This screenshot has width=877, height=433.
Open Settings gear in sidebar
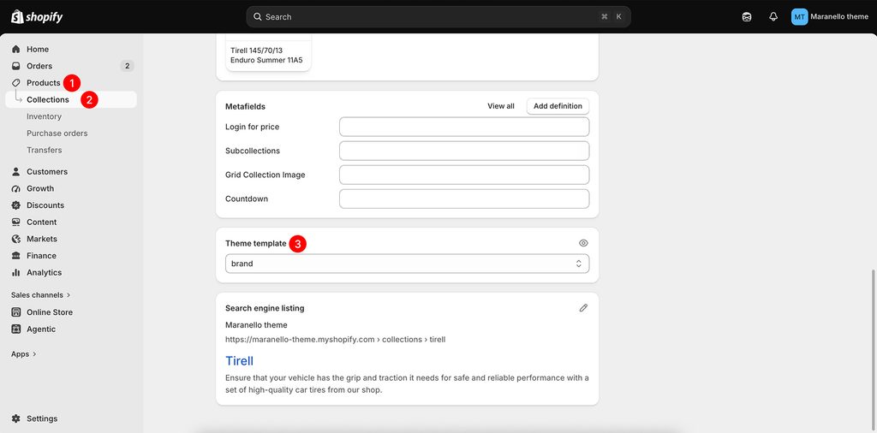[15, 418]
